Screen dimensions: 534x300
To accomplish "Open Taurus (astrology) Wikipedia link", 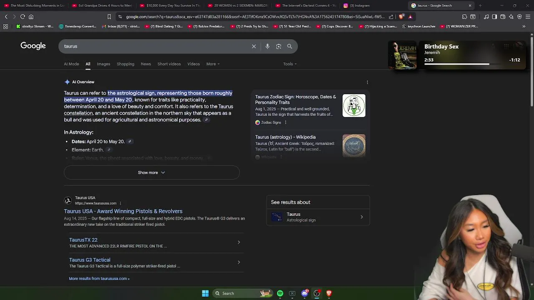I will pos(285,137).
